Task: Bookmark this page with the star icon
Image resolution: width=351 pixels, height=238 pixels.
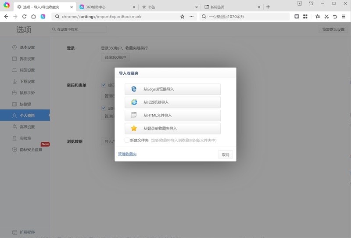Action: coord(182,16)
